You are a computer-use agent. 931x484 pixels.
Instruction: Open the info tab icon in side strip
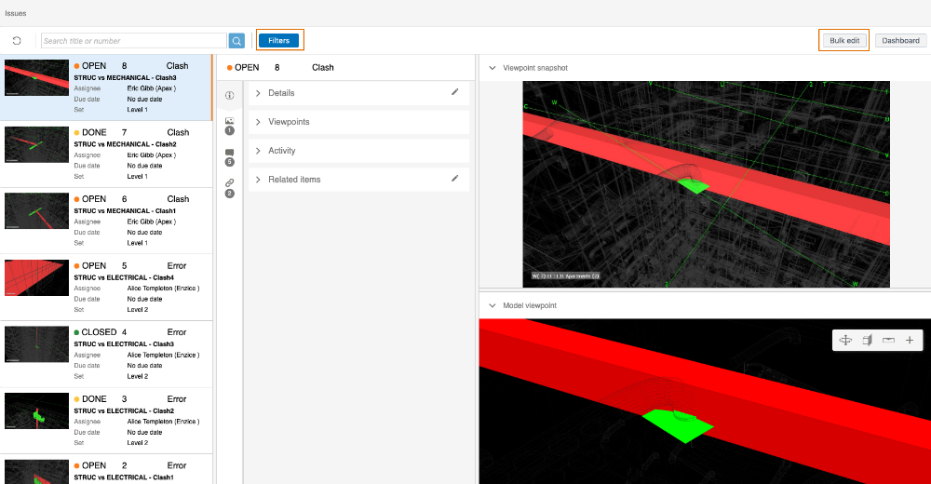click(229, 95)
